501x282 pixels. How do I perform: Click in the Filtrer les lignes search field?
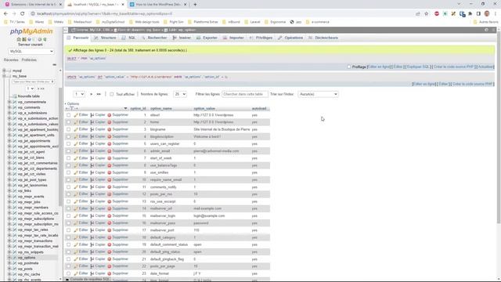[x=245, y=94]
